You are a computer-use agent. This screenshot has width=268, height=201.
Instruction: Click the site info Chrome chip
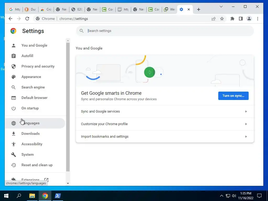(x=45, y=19)
